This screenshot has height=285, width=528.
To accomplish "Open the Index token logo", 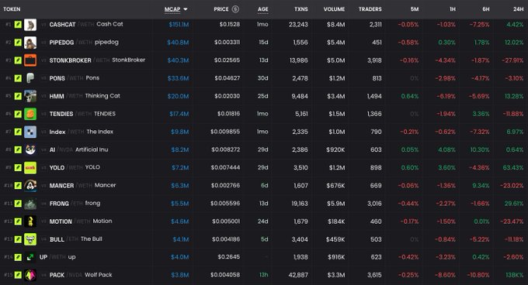I will [x=30, y=132].
